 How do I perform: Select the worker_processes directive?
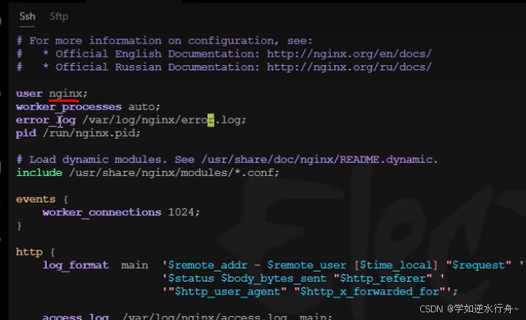point(68,107)
